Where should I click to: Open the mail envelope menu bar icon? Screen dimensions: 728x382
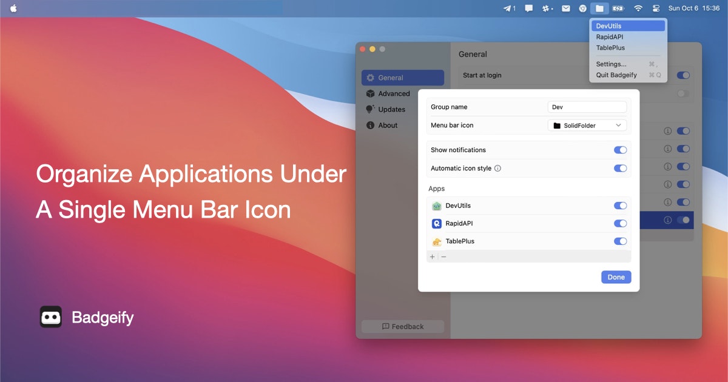(565, 8)
